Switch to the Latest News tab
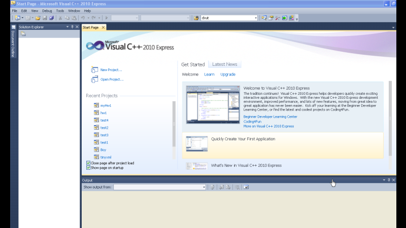This screenshot has height=228, width=406. [224, 64]
